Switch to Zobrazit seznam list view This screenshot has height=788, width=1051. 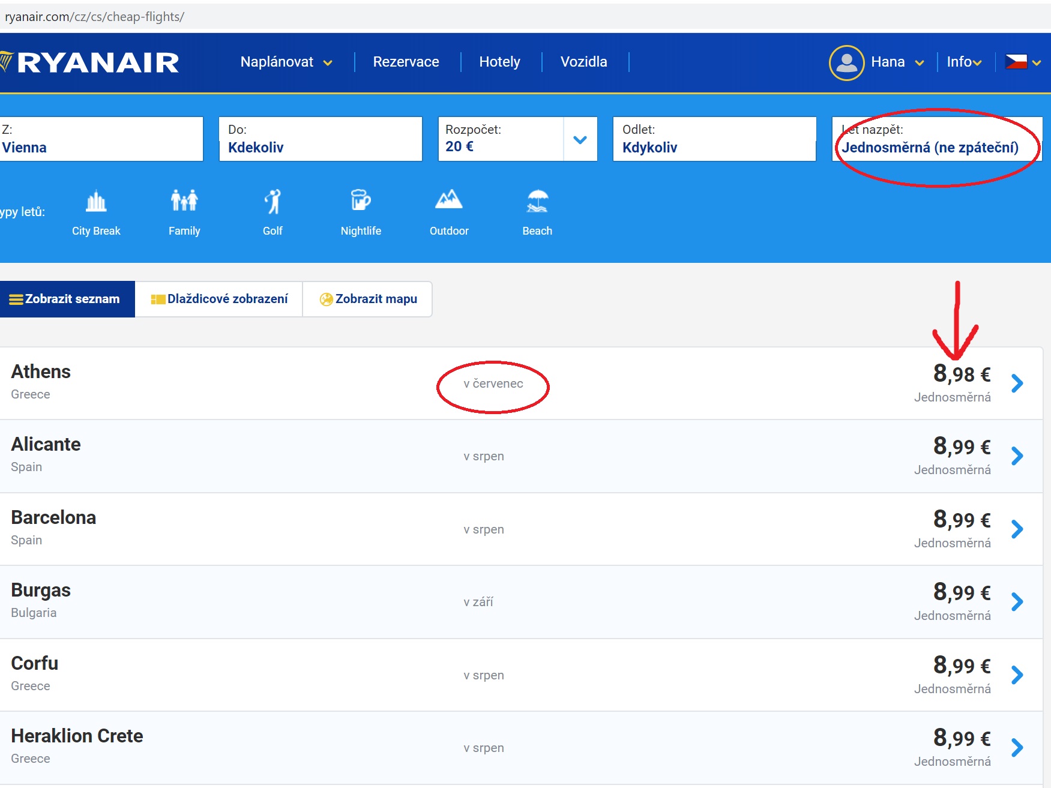pyautogui.click(x=66, y=299)
